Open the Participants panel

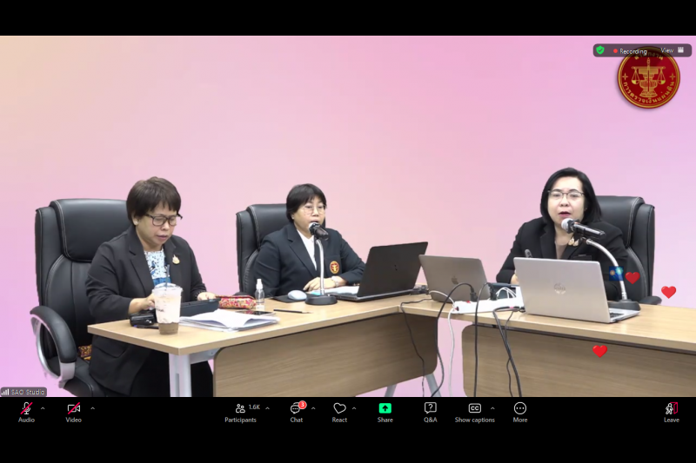pyautogui.click(x=240, y=409)
